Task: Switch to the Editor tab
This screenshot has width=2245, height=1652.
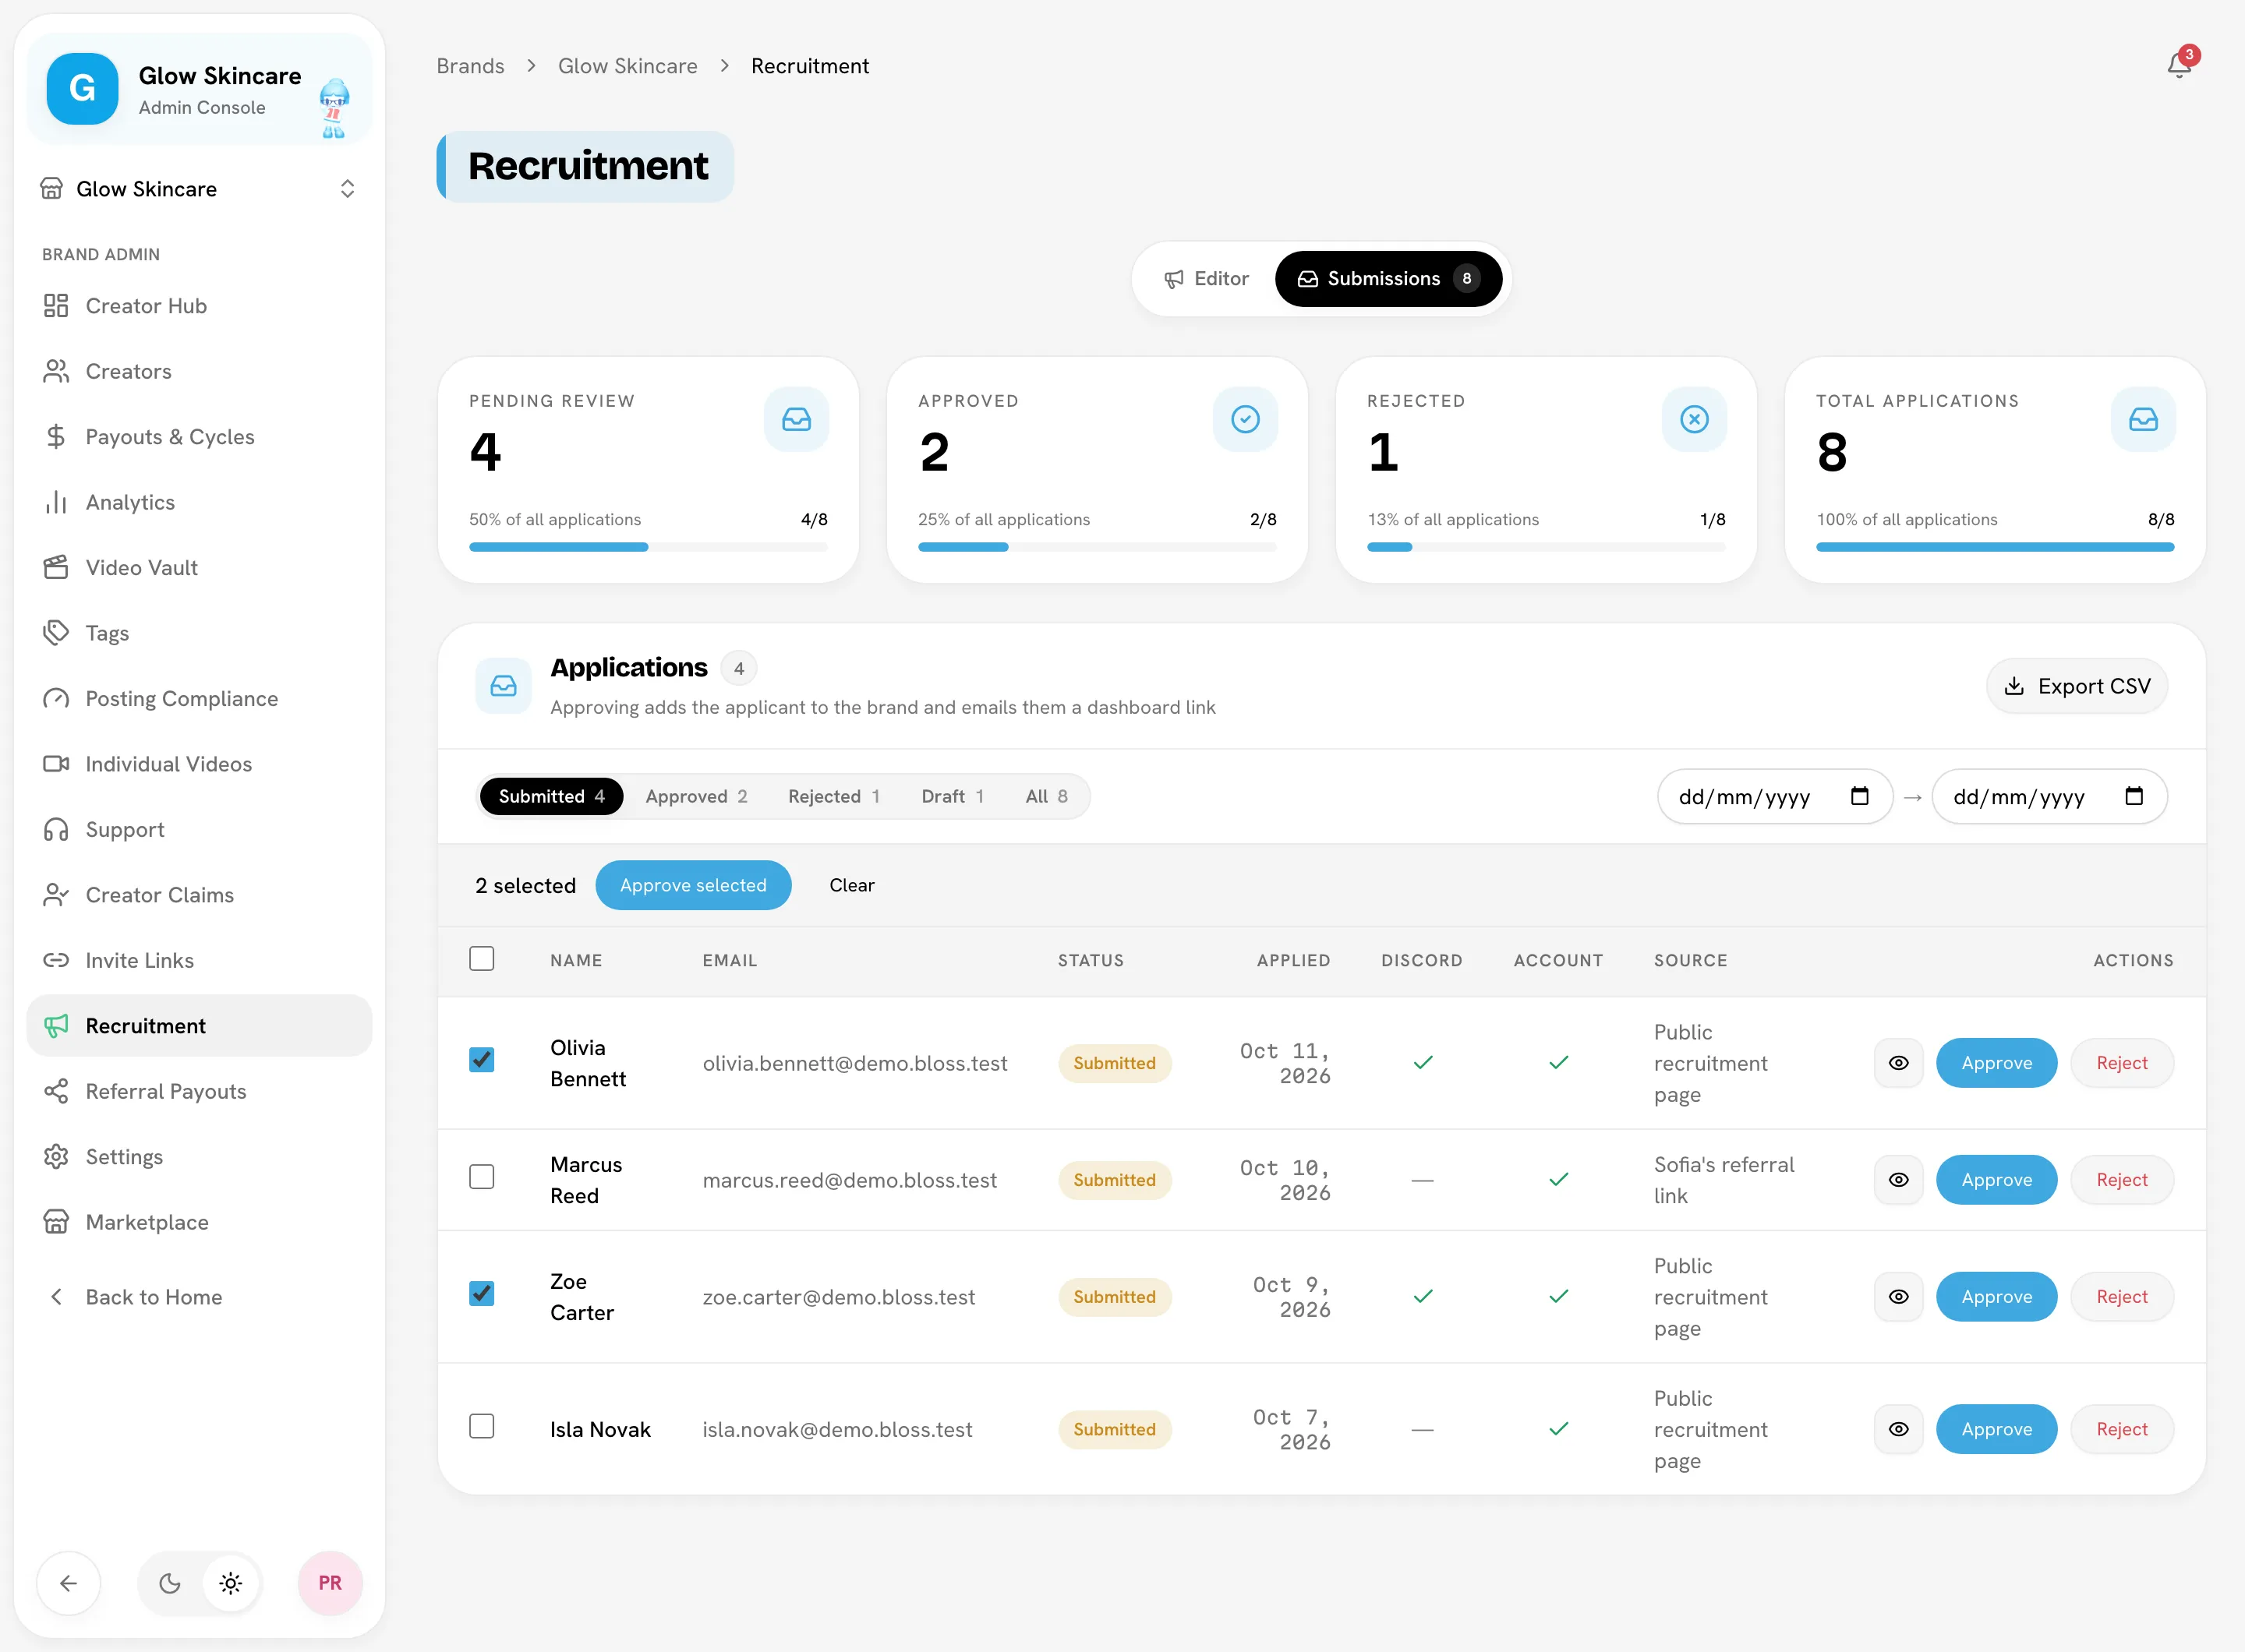Action: tap(1207, 279)
